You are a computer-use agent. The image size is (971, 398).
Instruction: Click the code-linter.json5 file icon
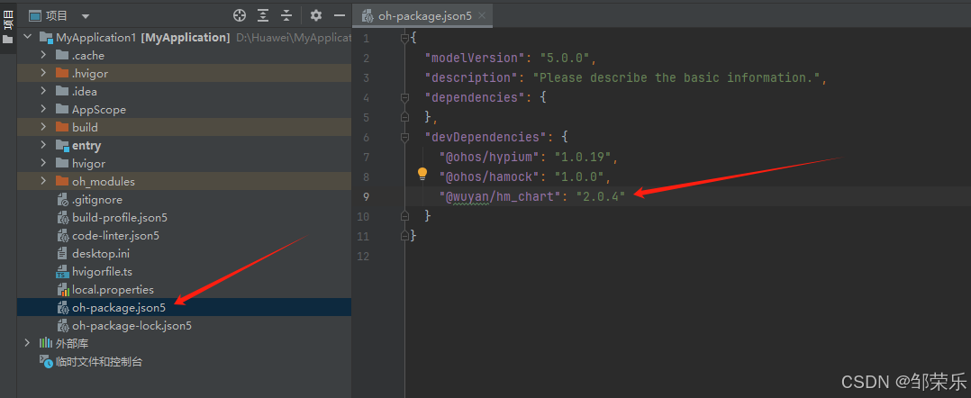coord(62,236)
